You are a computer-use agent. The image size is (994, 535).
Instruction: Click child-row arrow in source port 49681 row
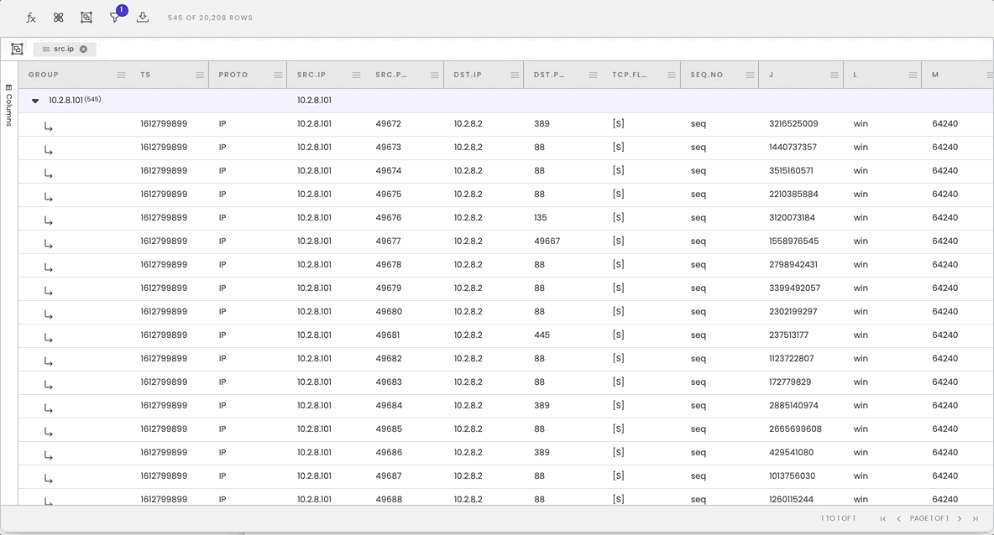(x=48, y=337)
